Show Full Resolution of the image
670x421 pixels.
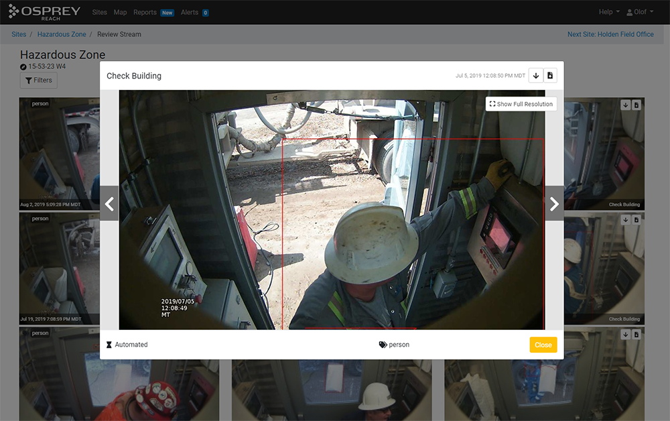pos(521,104)
